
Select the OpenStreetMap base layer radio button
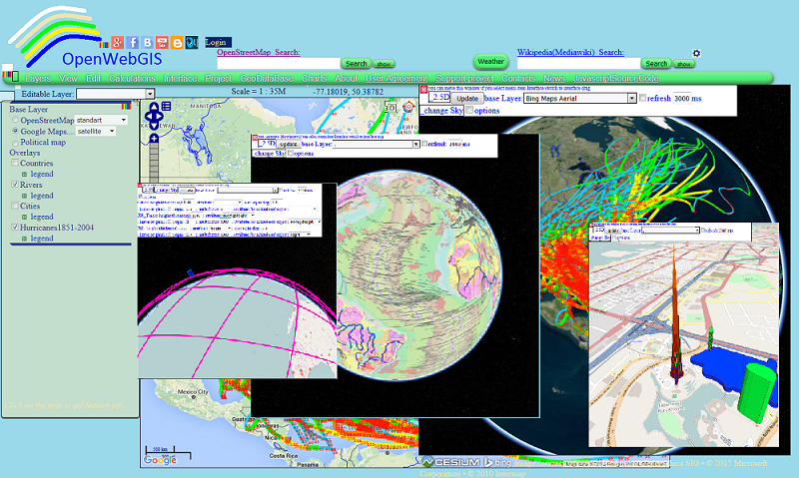tap(15, 120)
